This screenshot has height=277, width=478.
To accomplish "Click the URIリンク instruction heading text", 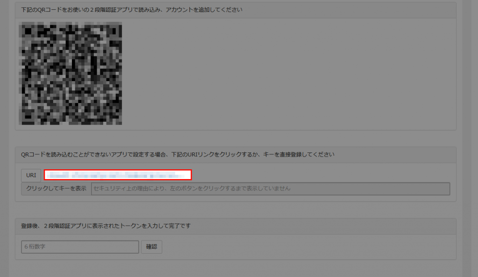I will (x=178, y=155).
